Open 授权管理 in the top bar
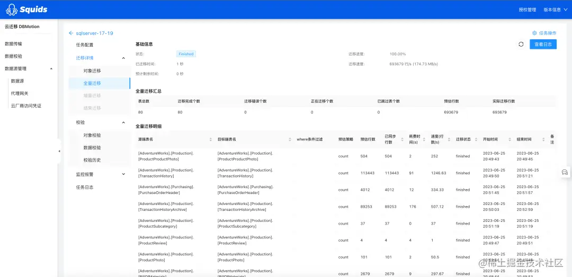Screen dimensions: 572x277 tap(528, 10)
